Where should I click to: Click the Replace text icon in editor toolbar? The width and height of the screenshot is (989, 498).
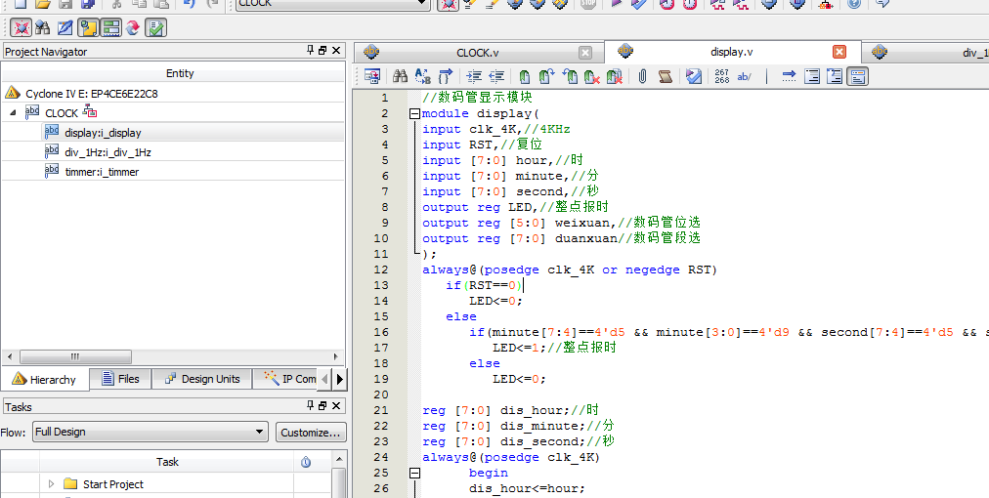422,76
